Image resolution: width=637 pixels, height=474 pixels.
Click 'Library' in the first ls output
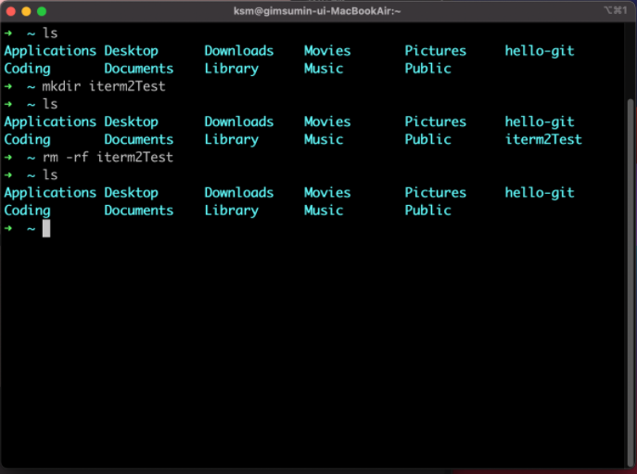pyautogui.click(x=232, y=70)
